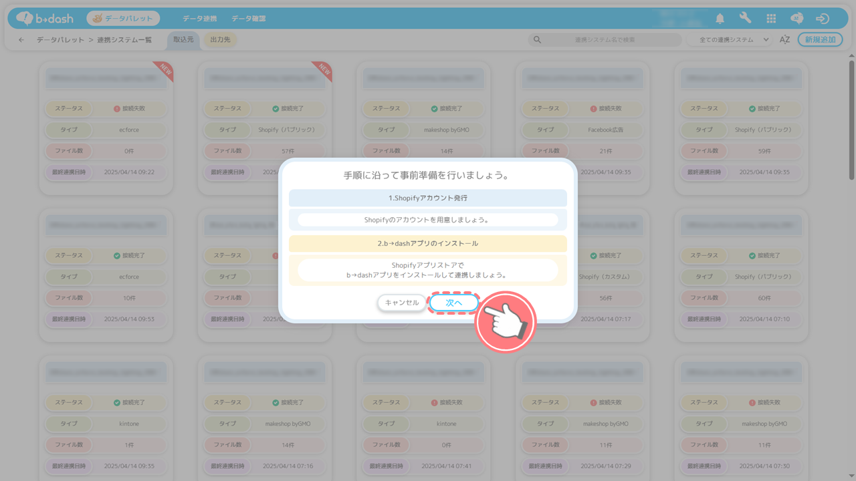Open the support chat icon
This screenshot has height=481, width=856.
click(796, 19)
